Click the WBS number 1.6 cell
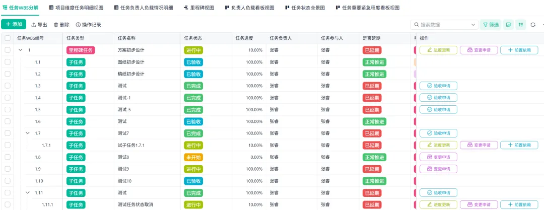Image resolution: width=544 pixels, height=210 pixels. 38,121
